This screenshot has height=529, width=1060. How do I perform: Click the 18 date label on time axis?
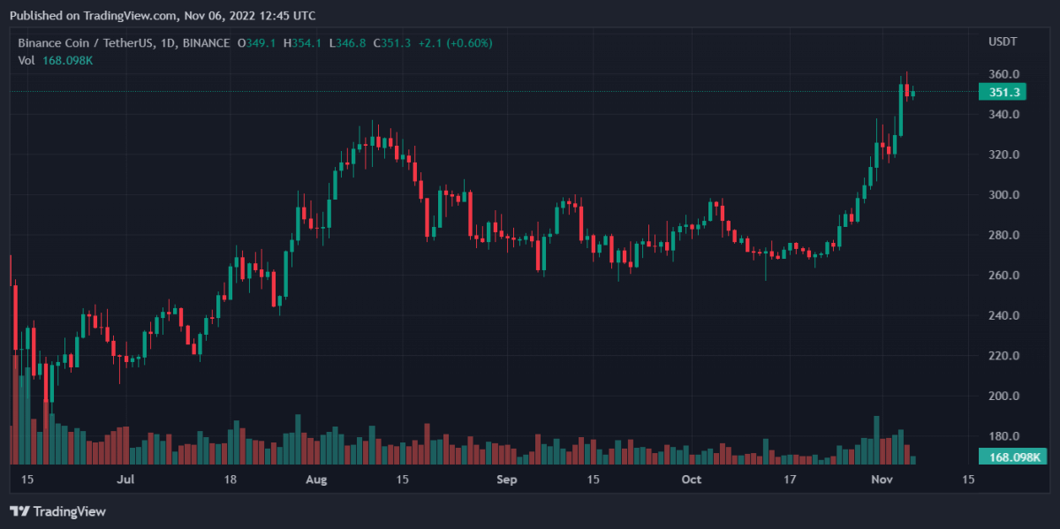point(231,480)
